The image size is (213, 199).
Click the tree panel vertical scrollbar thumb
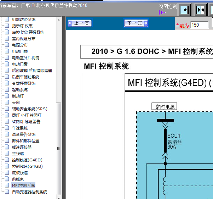pyautogui.click(x=59, y=149)
